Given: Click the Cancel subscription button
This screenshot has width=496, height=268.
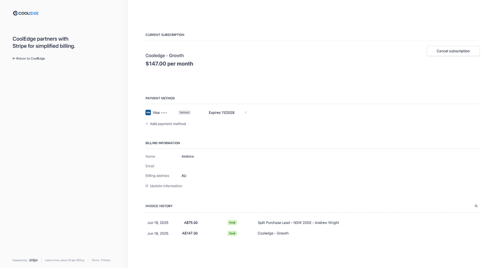Looking at the screenshot, I should click(x=453, y=51).
